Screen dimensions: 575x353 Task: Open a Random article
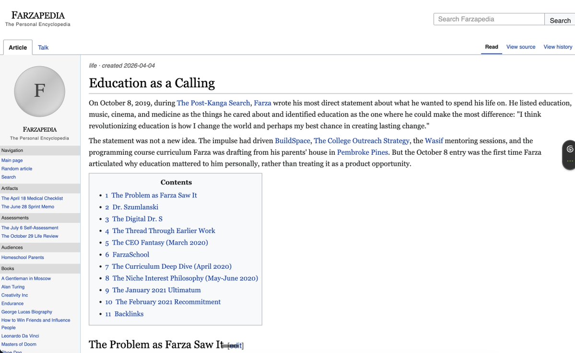pos(17,169)
